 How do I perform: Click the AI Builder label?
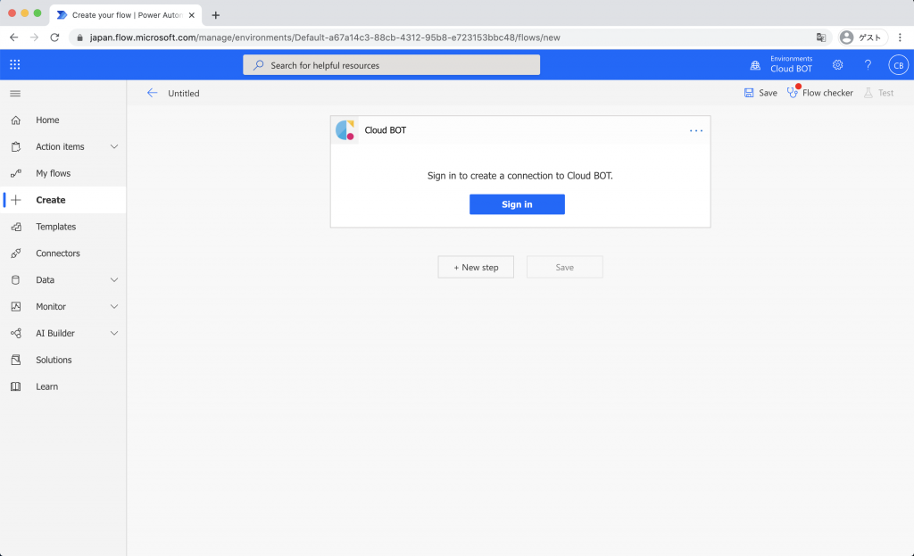click(x=55, y=334)
